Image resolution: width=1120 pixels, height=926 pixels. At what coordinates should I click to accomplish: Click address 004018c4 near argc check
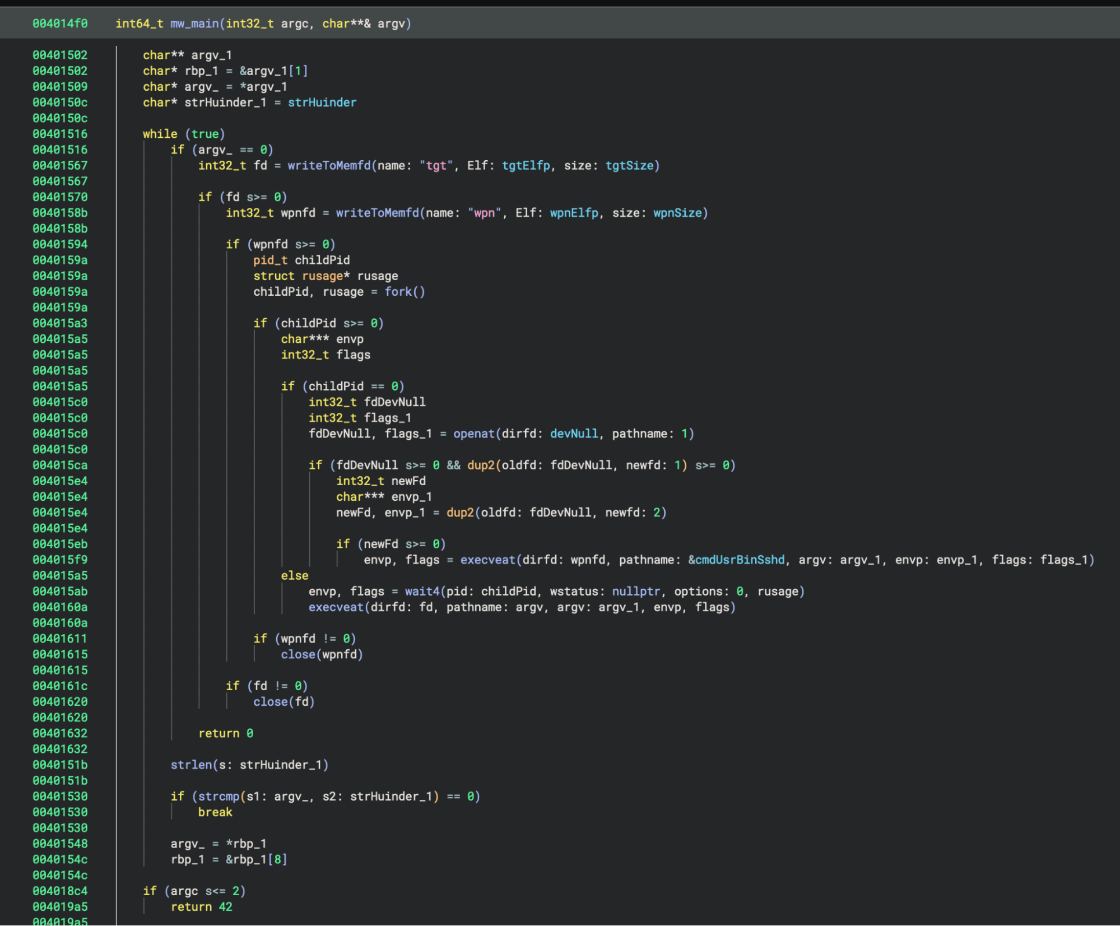tap(60, 891)
